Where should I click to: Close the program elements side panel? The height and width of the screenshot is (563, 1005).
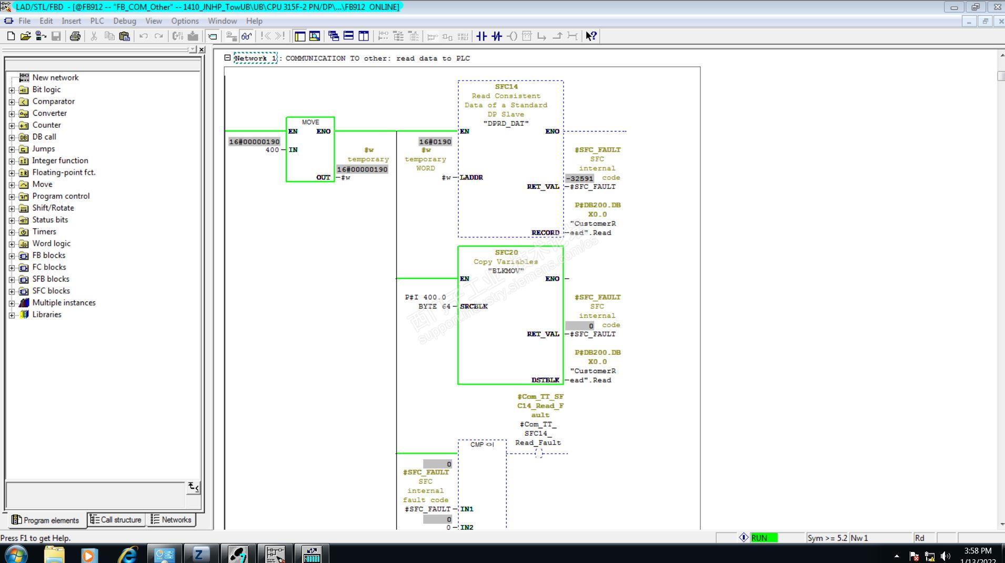coord(202,49)
